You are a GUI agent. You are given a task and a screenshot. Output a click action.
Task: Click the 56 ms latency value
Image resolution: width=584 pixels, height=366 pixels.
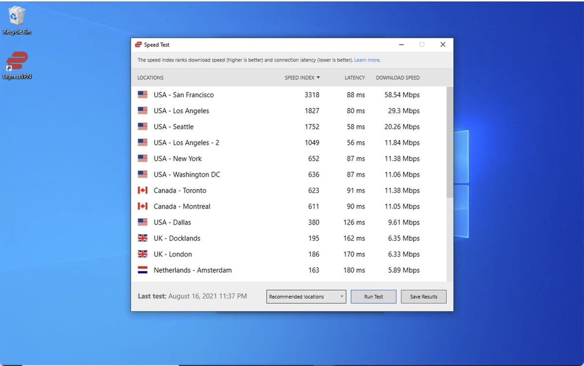[x=356, y=143]
